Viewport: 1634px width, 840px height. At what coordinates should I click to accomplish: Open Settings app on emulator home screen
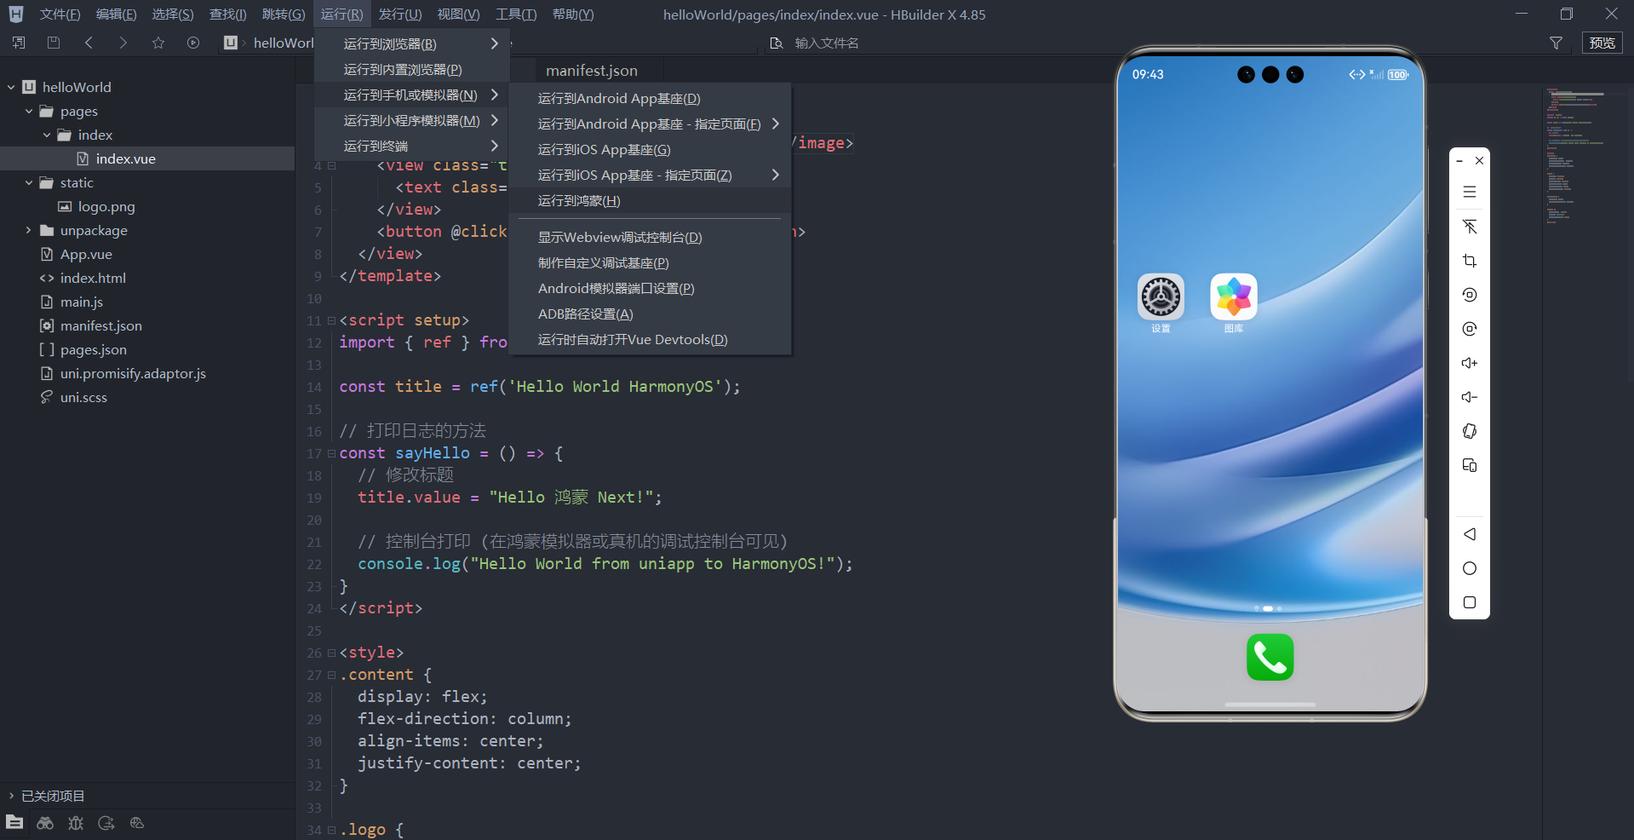pyautogui.click(x=1161, y=297)
